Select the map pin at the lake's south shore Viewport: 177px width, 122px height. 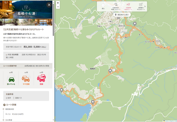click(x=93, y=102)
